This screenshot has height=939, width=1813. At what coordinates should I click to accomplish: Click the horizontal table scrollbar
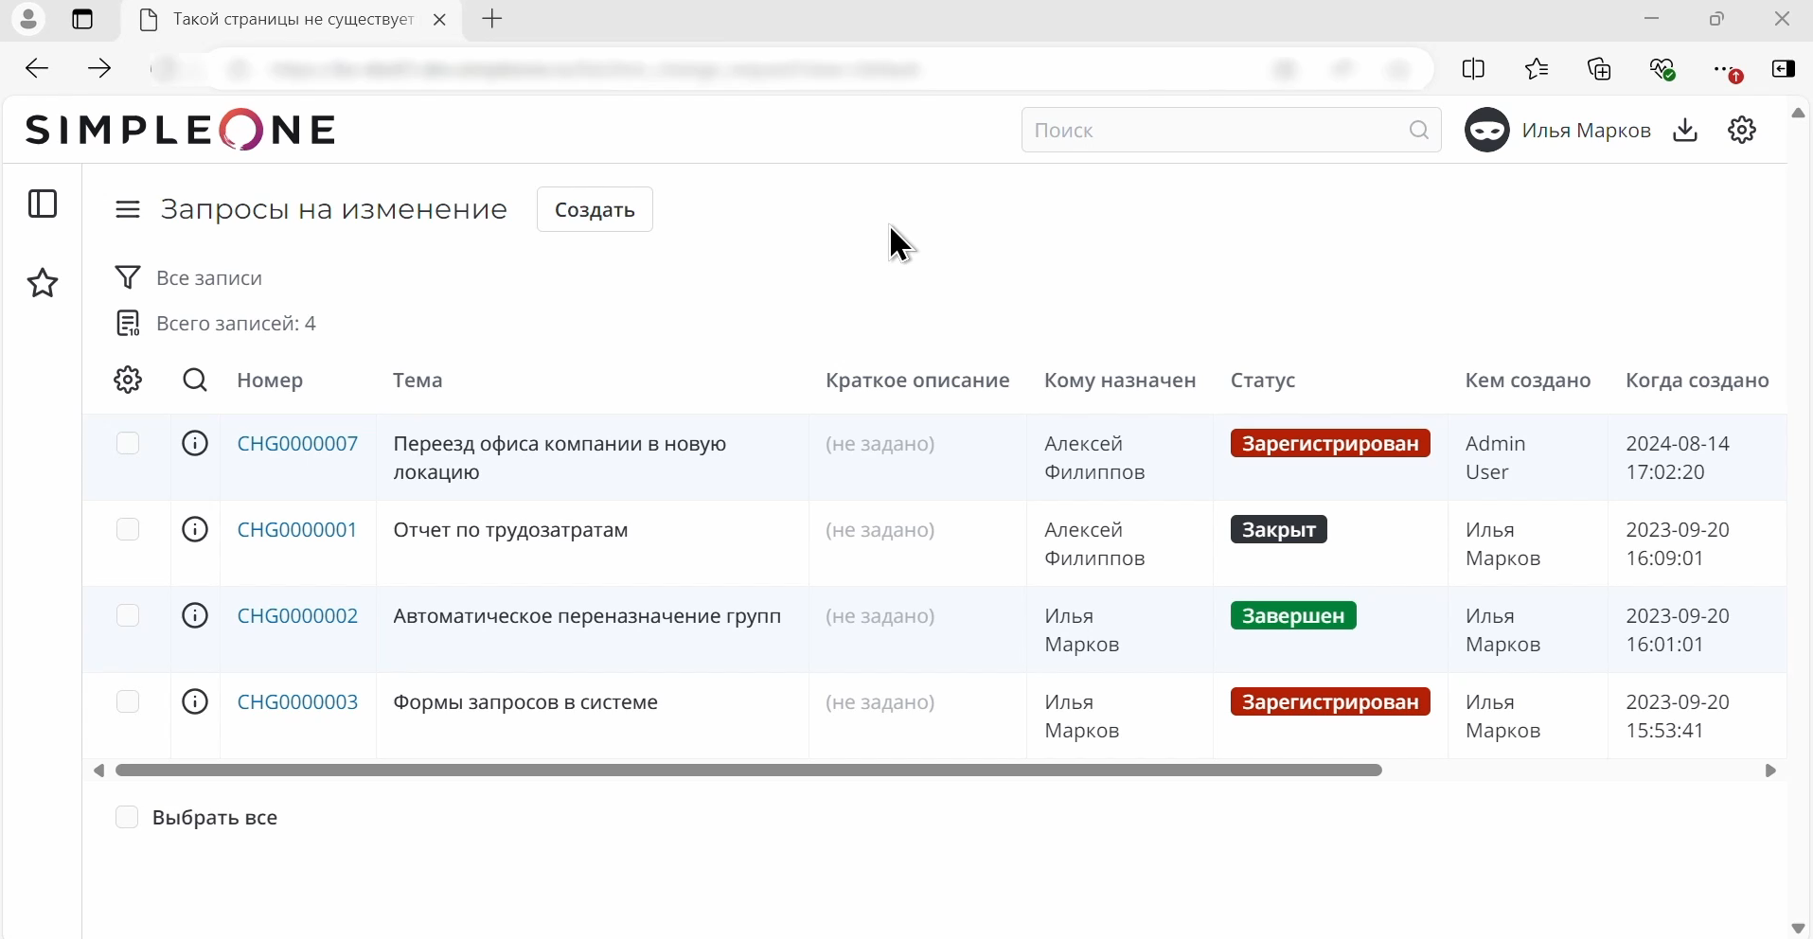tap(748, 771)
